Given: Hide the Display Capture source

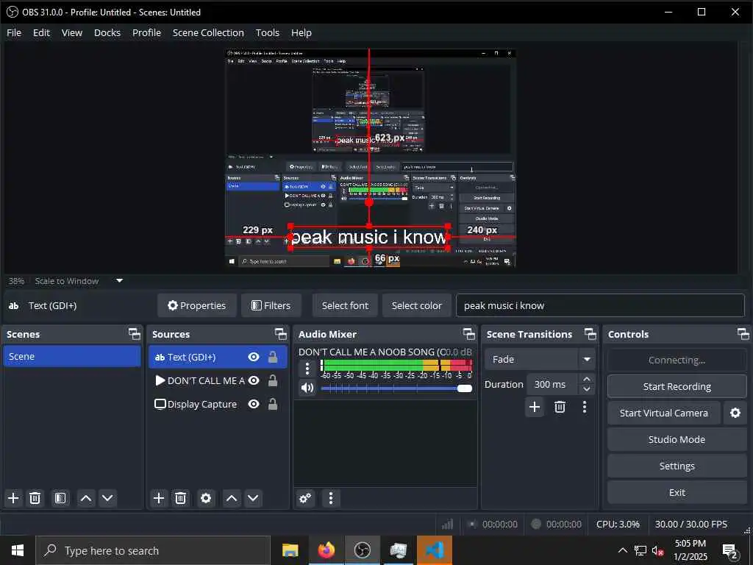Looking at the screenshot, I should coord(254,404).
